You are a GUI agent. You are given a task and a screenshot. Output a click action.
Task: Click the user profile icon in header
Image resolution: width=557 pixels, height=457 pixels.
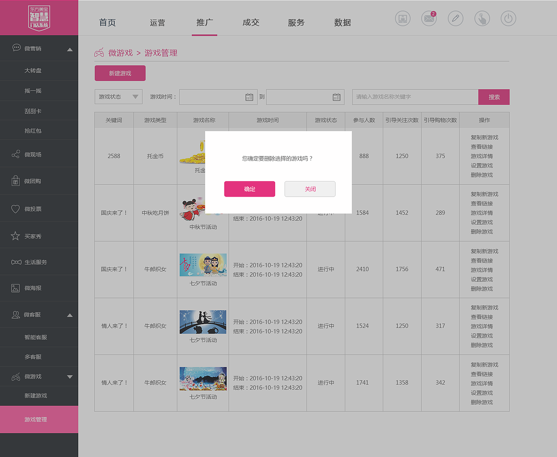click(x=403, y=18)
